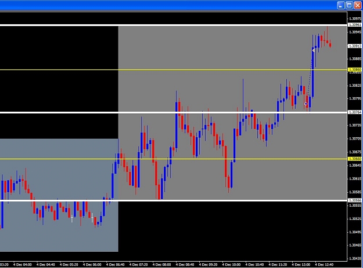Click the 4 Dec 11:20 time label

278,265
